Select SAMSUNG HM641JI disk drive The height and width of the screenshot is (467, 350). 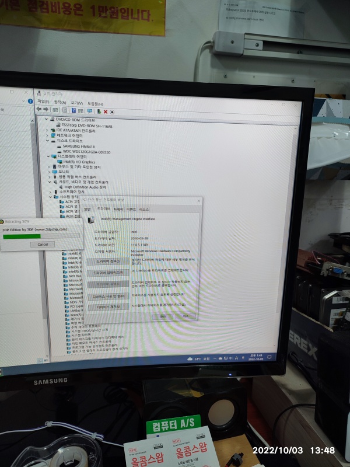tap(79, 147)
